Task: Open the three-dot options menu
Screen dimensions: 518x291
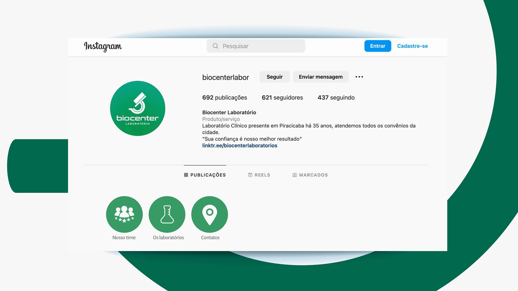Action: coord(359,77)
